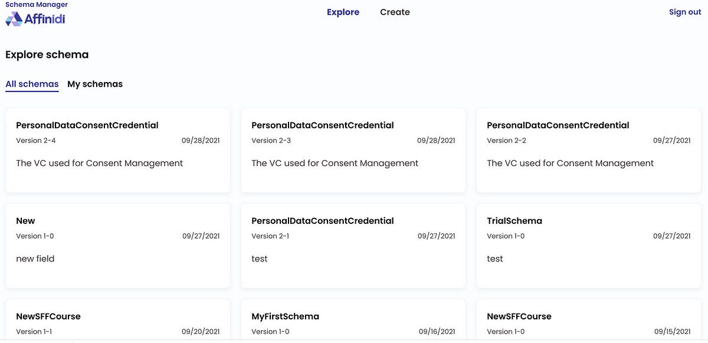Click the Affinidi logo icon

[x=14, y=19]
